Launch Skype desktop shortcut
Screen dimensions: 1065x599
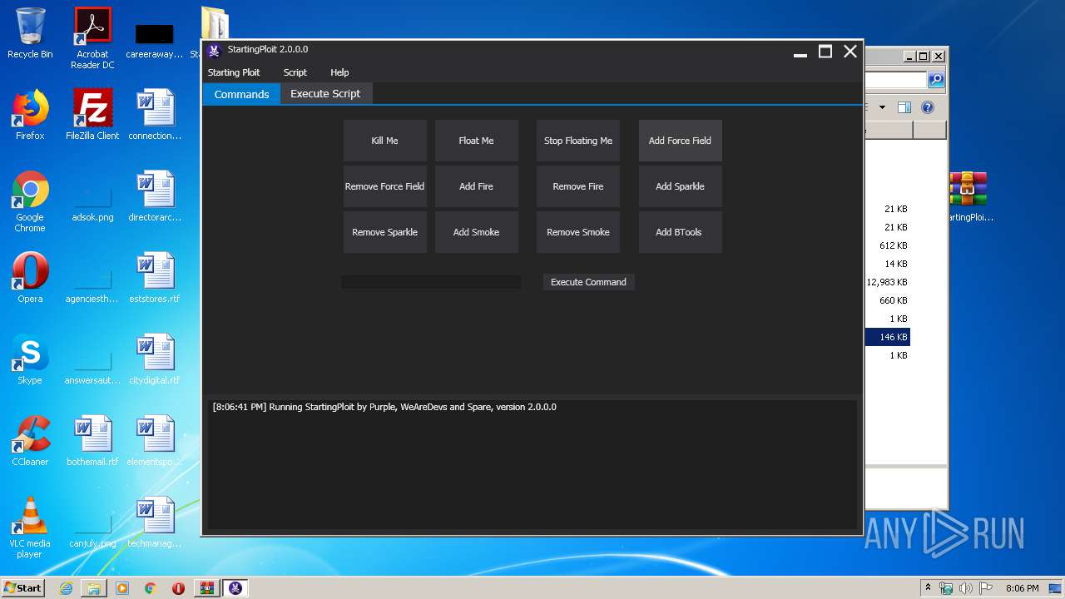[x=30, y=359]
